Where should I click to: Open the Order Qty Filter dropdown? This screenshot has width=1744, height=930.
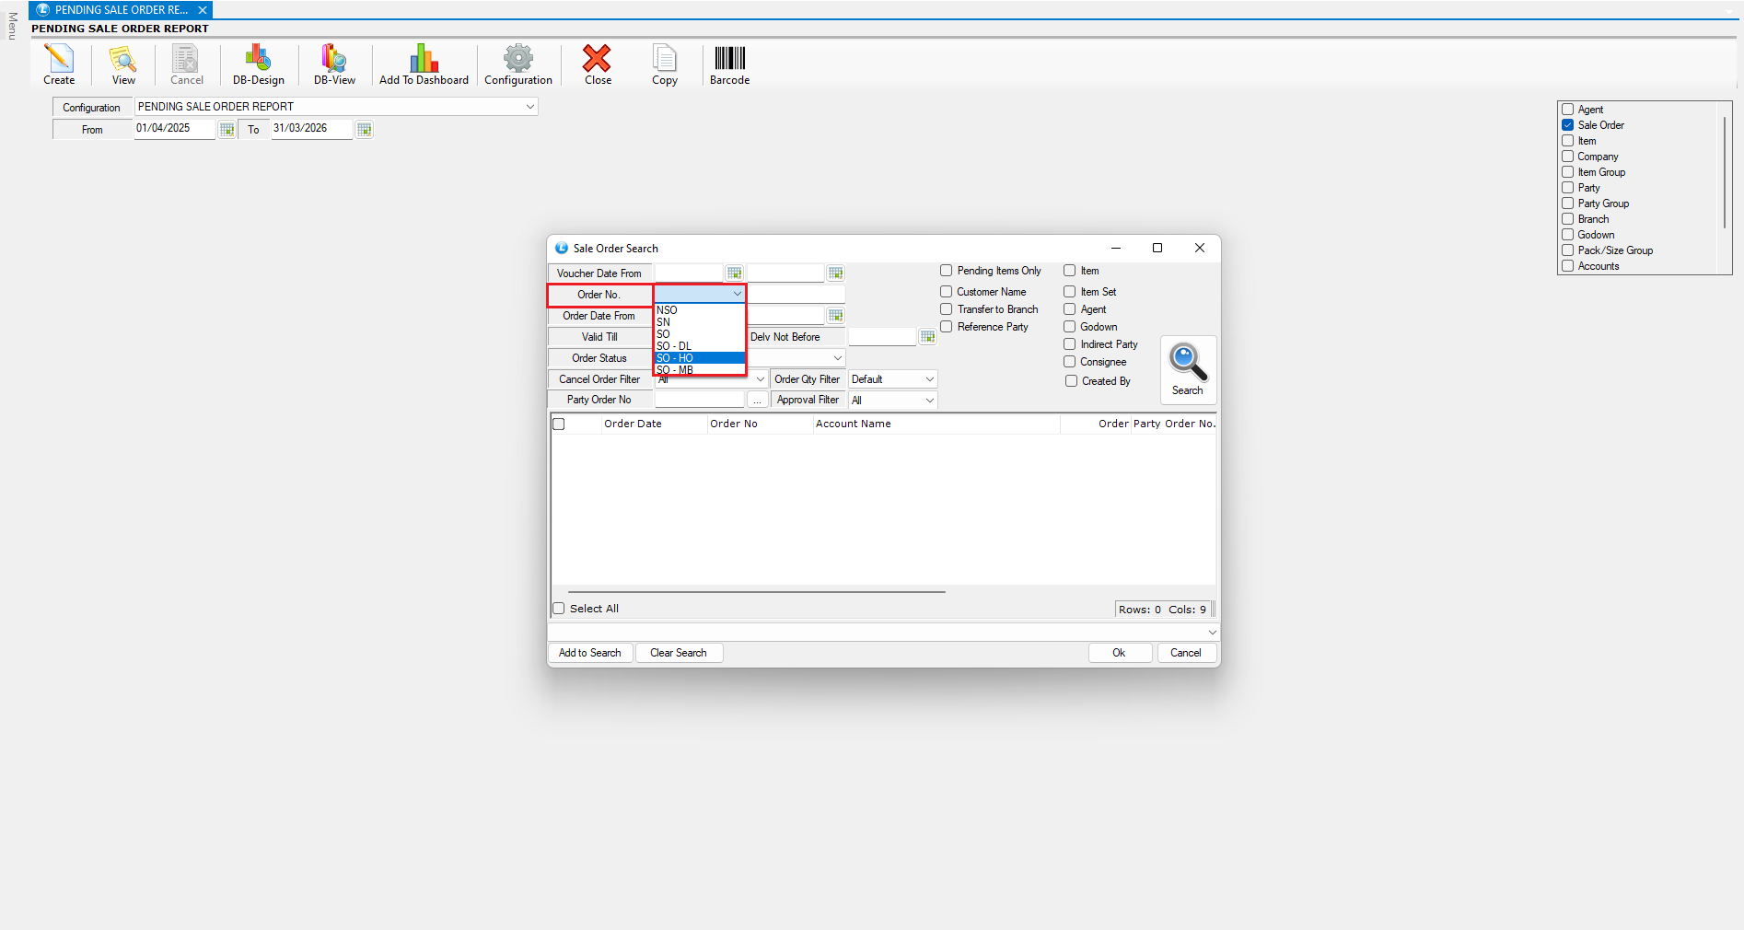pos(929,379)
